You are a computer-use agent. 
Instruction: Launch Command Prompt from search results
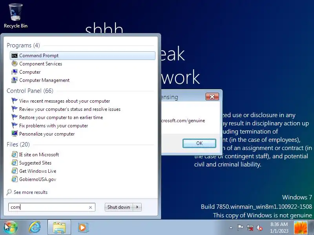click(82, 56)
